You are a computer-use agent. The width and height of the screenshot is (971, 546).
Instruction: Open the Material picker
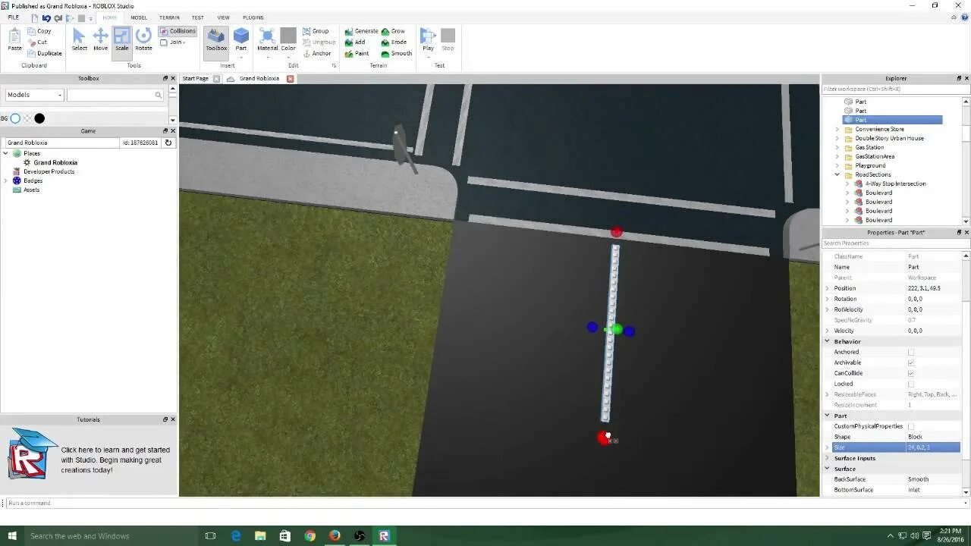(x=267, y=39)
